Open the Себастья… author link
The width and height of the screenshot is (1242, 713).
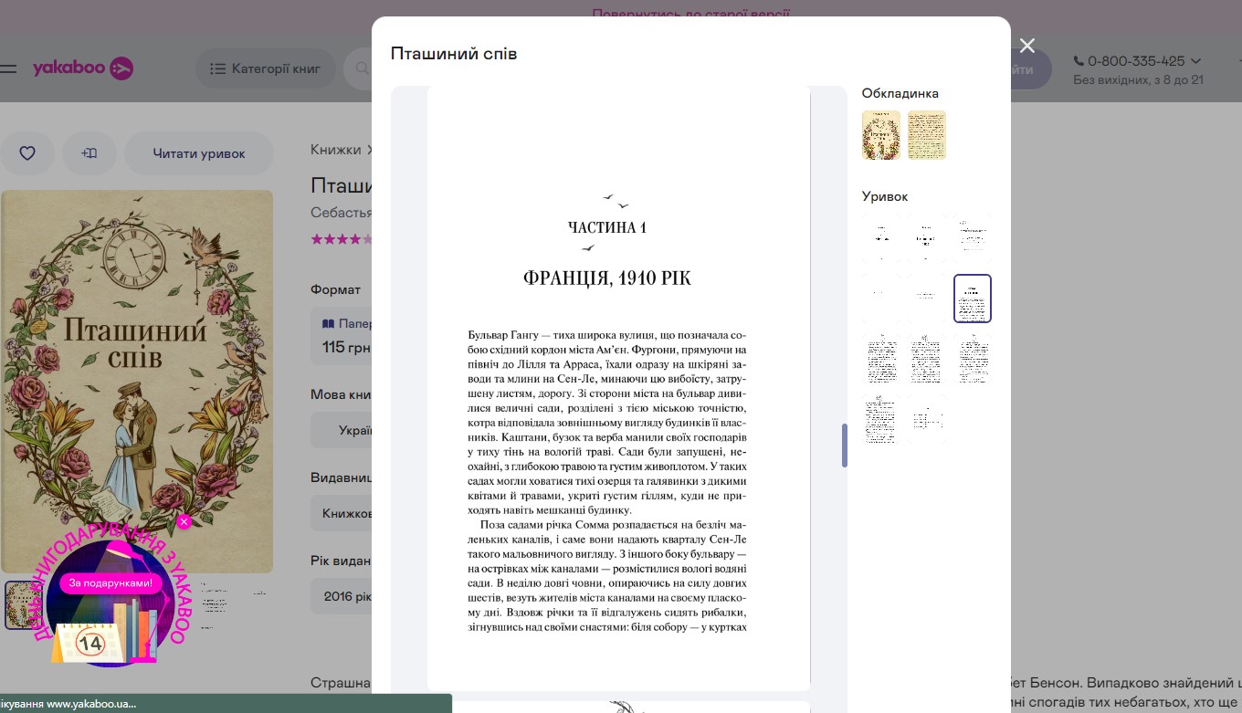pos(342,213)
